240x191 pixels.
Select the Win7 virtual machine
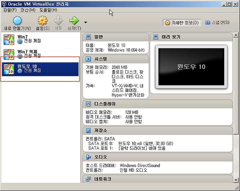pos(40,39)
